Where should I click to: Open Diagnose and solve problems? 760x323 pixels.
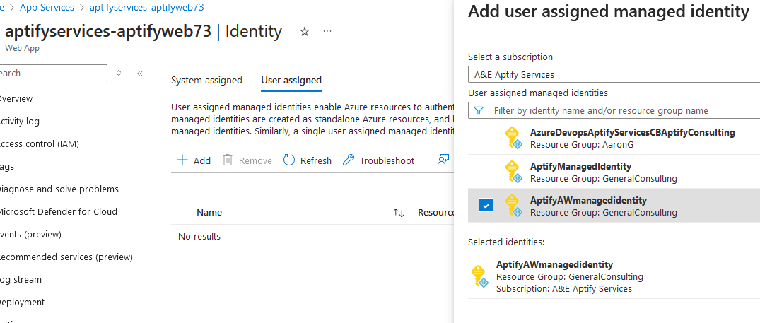tap(58, 189)
